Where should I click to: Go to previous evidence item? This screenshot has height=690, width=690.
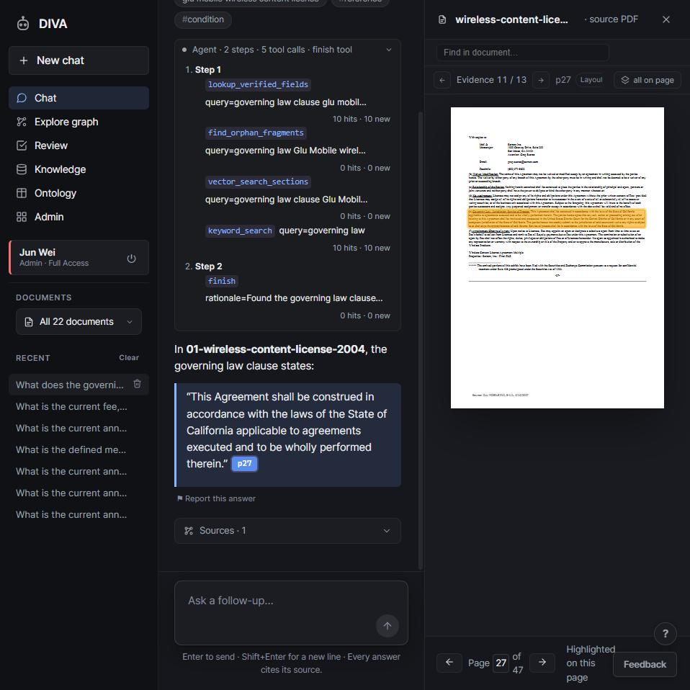442,80
